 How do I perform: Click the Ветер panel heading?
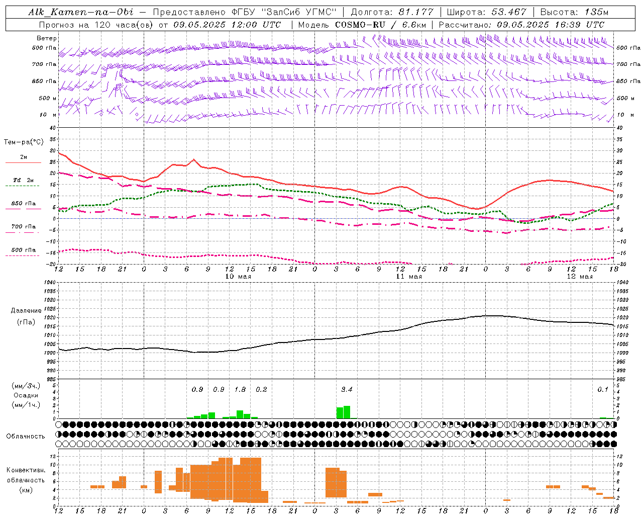coord(46,38)
